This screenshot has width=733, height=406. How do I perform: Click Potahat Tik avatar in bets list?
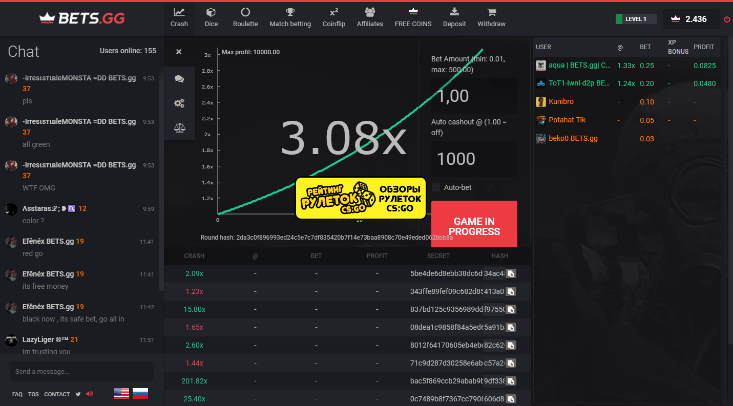(x=541, y=120)
